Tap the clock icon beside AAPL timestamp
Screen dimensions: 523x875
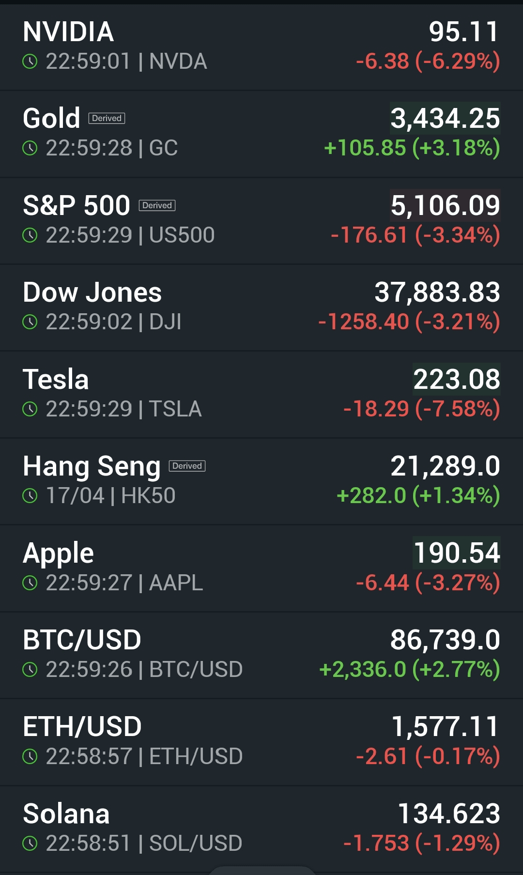[30, 583]
